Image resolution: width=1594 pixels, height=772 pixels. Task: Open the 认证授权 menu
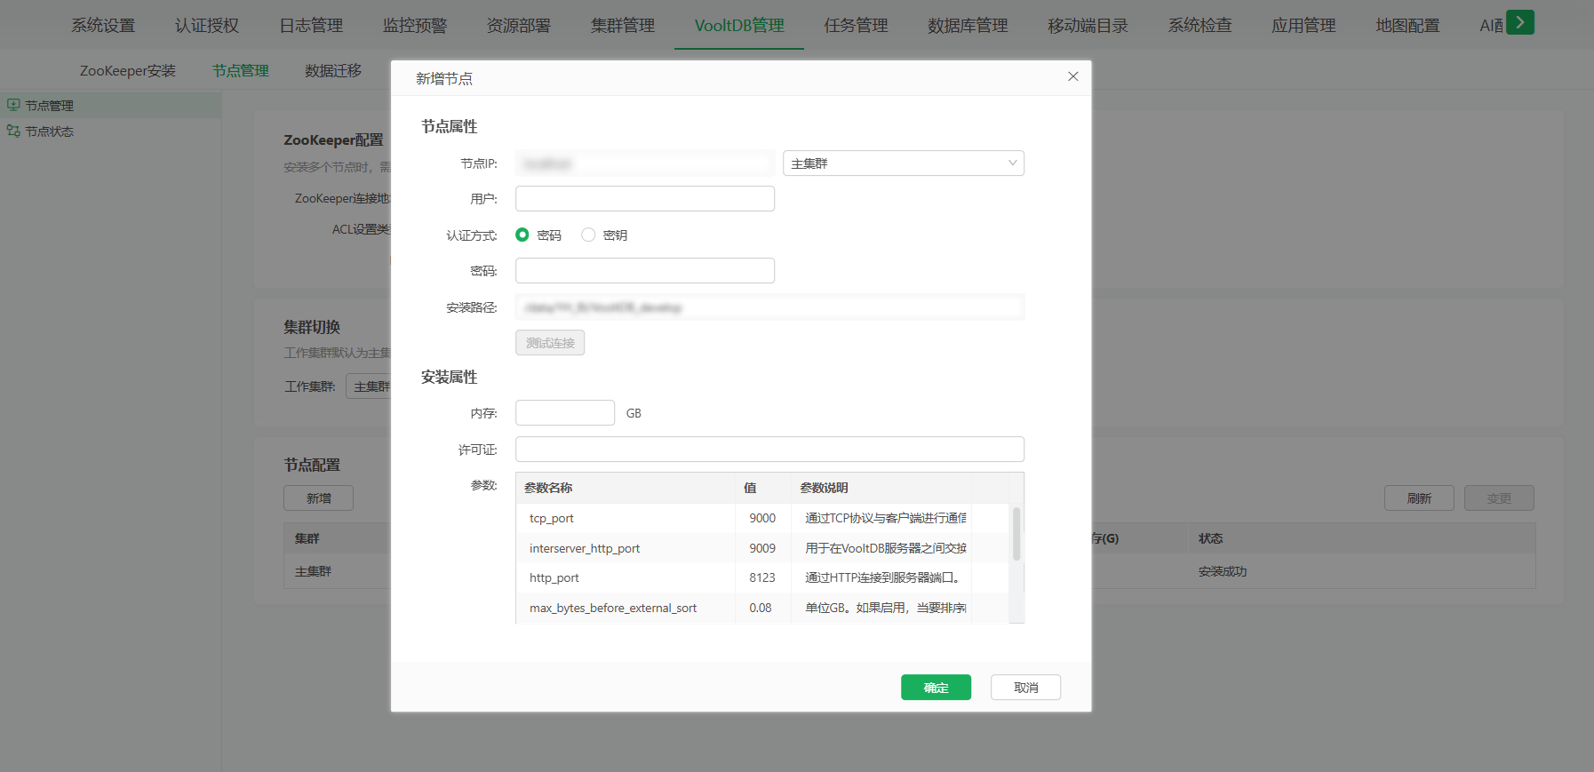tap(207, 26)
